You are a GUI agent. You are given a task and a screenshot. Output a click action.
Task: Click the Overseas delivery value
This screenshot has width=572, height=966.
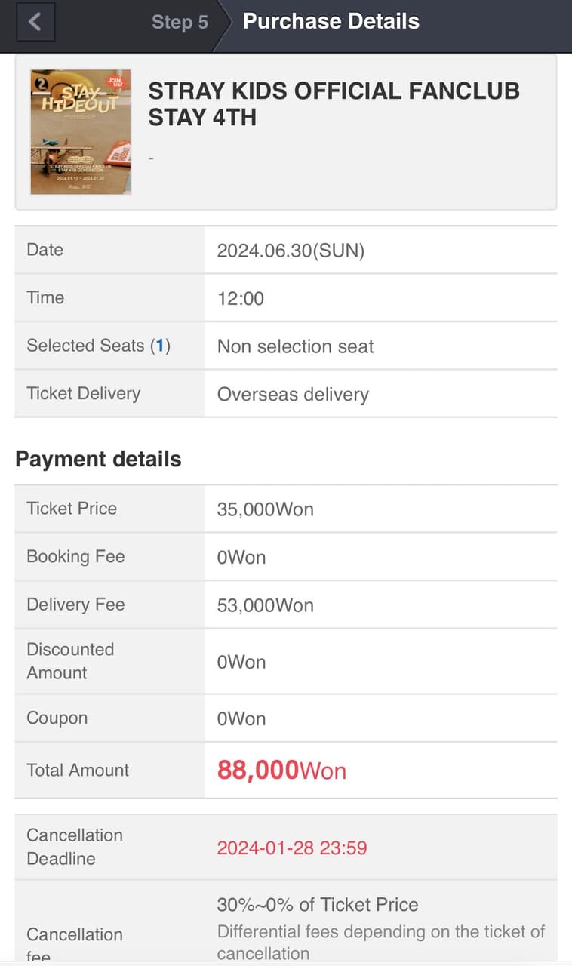[293, 394]
